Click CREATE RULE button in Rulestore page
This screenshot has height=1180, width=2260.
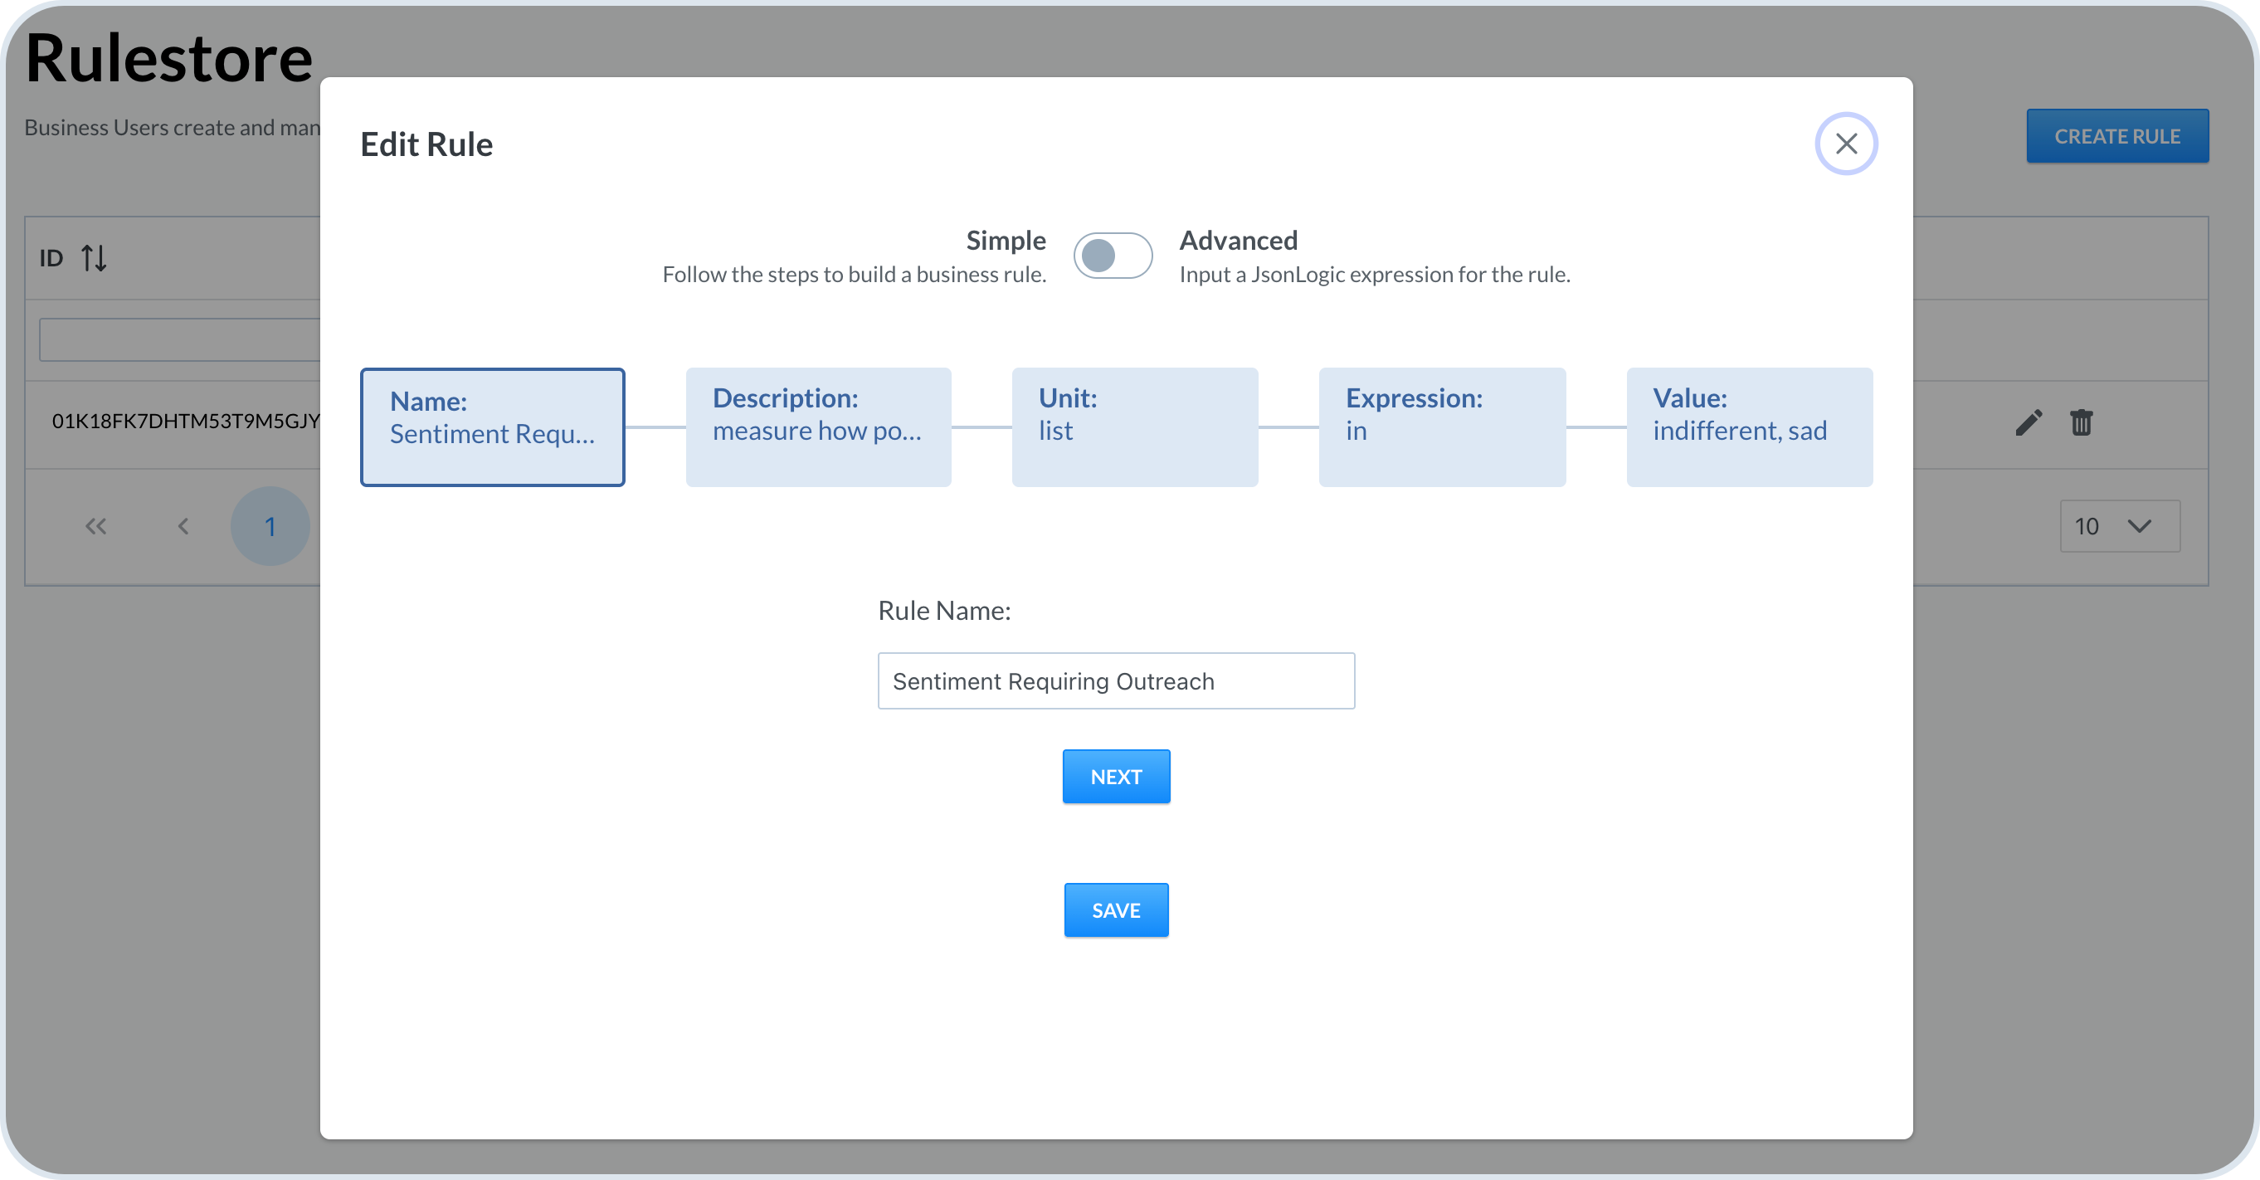click(2117, 136)
